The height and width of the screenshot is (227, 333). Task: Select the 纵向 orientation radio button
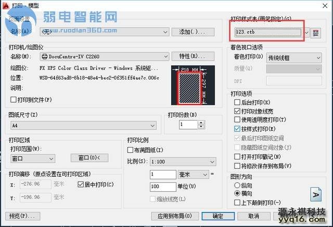(236, 185)
